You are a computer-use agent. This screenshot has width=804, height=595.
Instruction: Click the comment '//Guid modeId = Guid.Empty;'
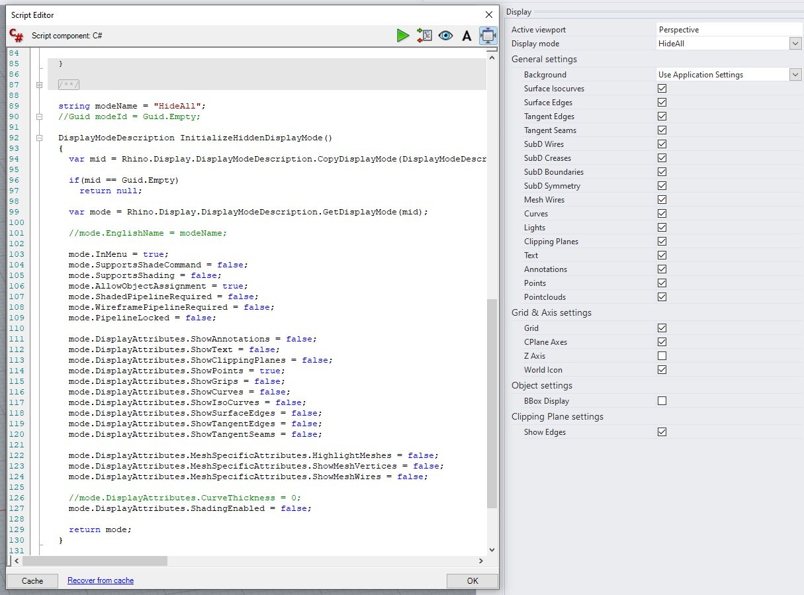[129, 116]
